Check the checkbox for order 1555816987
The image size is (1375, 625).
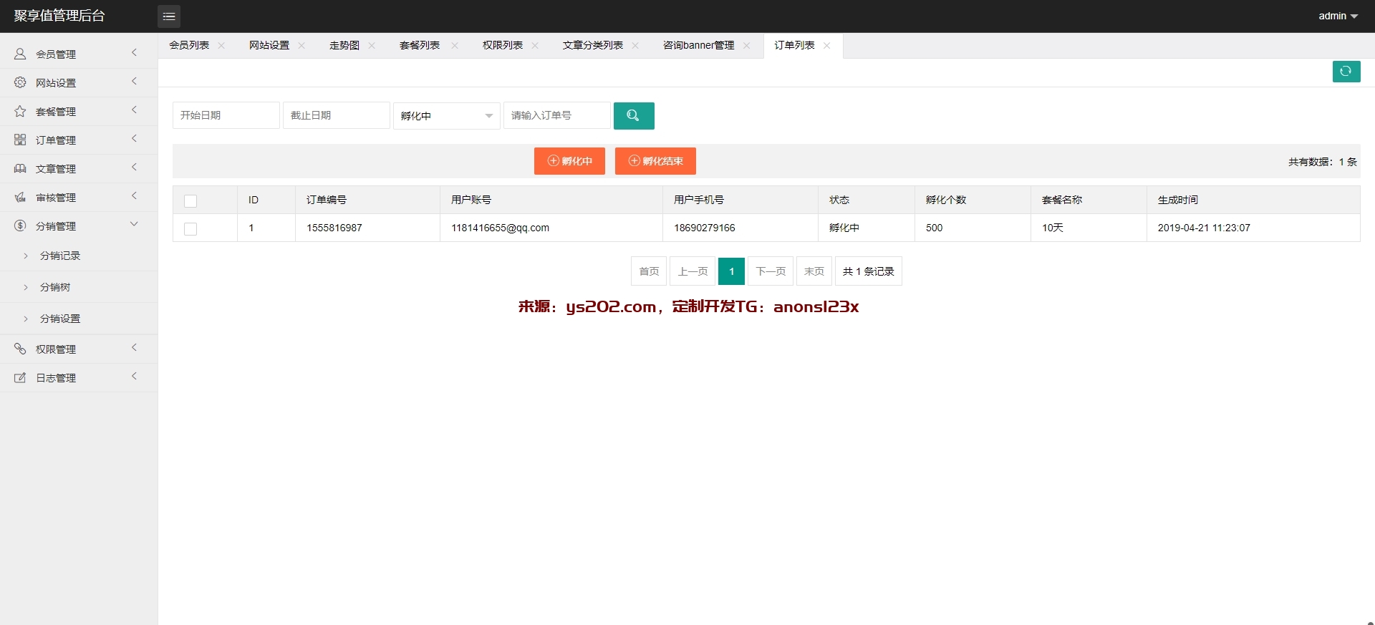tap(190, 229)
